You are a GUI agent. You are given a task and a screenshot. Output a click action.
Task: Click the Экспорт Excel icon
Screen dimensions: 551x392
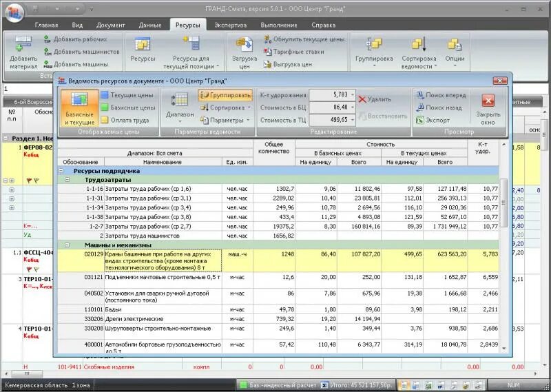pos(420,121)
